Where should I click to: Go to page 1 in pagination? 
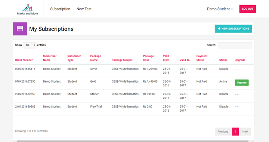pos(235,132)
